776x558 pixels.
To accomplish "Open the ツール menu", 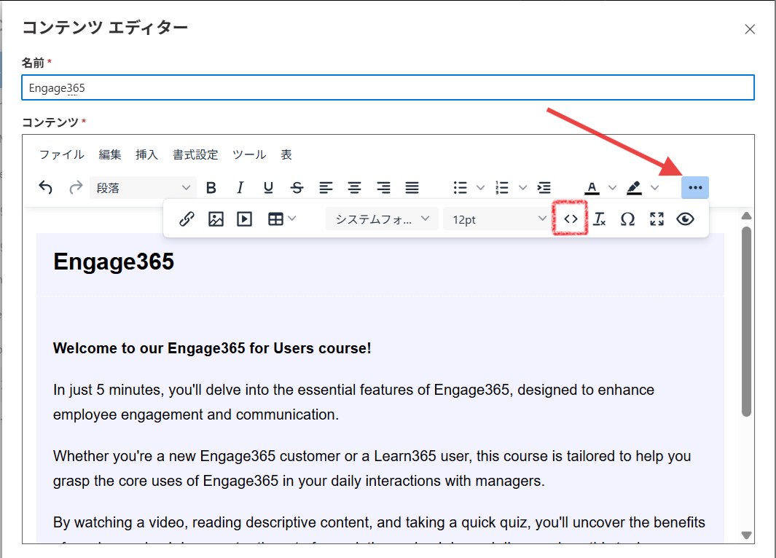I will (249, 154).
